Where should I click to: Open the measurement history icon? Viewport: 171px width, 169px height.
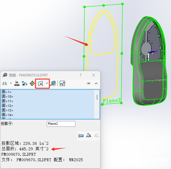coord(53,83)
